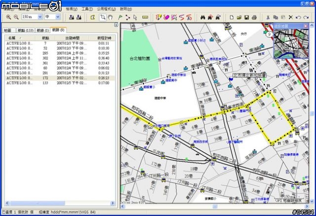Select the track draw pencil tool

point(158,17)
